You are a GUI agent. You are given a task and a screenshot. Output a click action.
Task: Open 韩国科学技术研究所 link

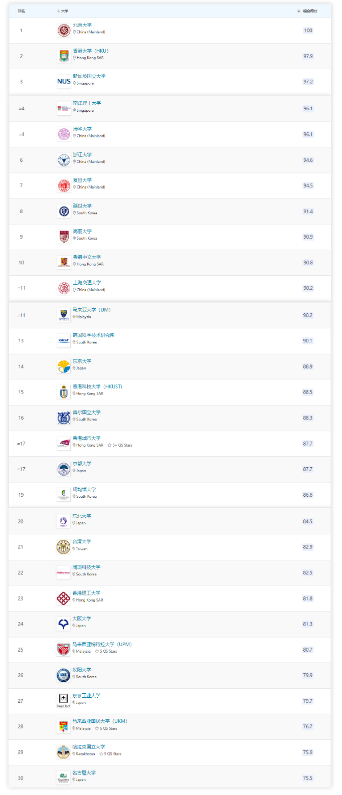93,335
